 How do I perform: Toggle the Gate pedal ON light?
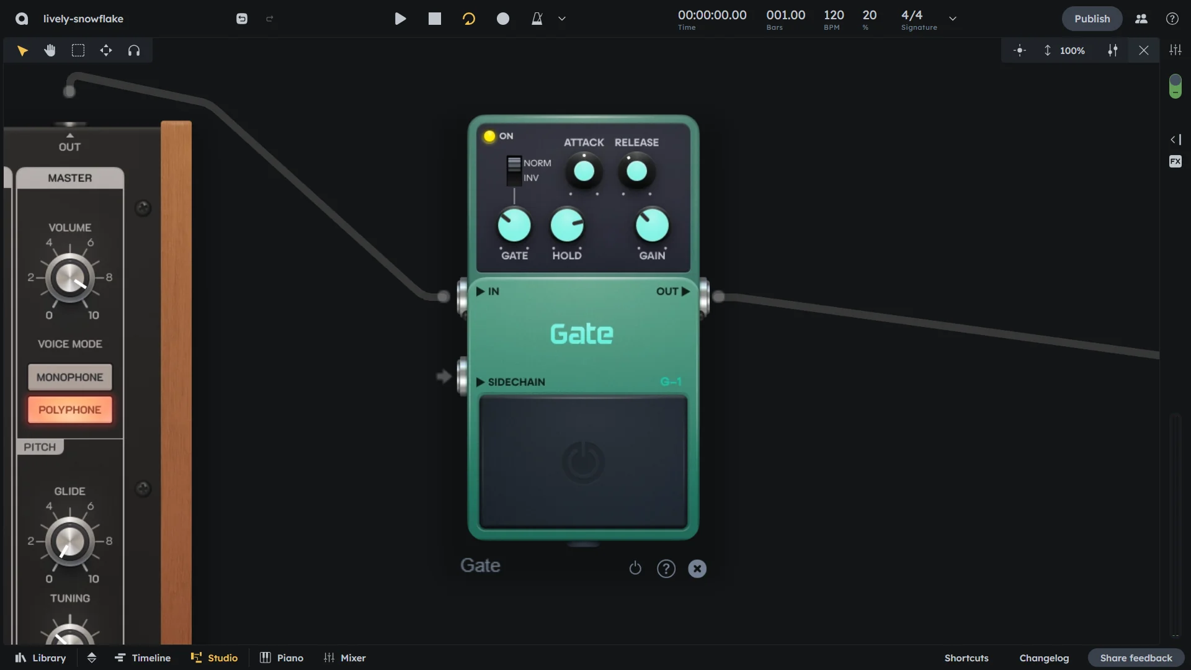pos(489,136)
